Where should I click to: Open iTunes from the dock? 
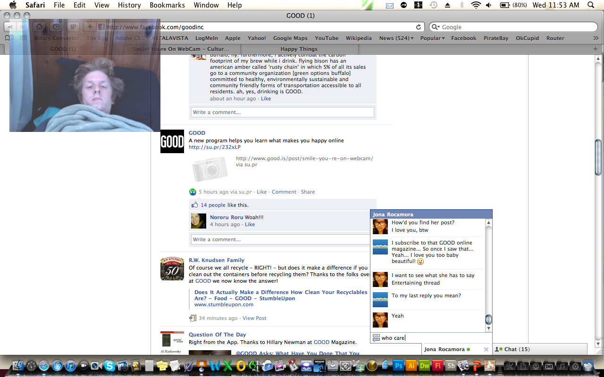click(x=70, y=366)
